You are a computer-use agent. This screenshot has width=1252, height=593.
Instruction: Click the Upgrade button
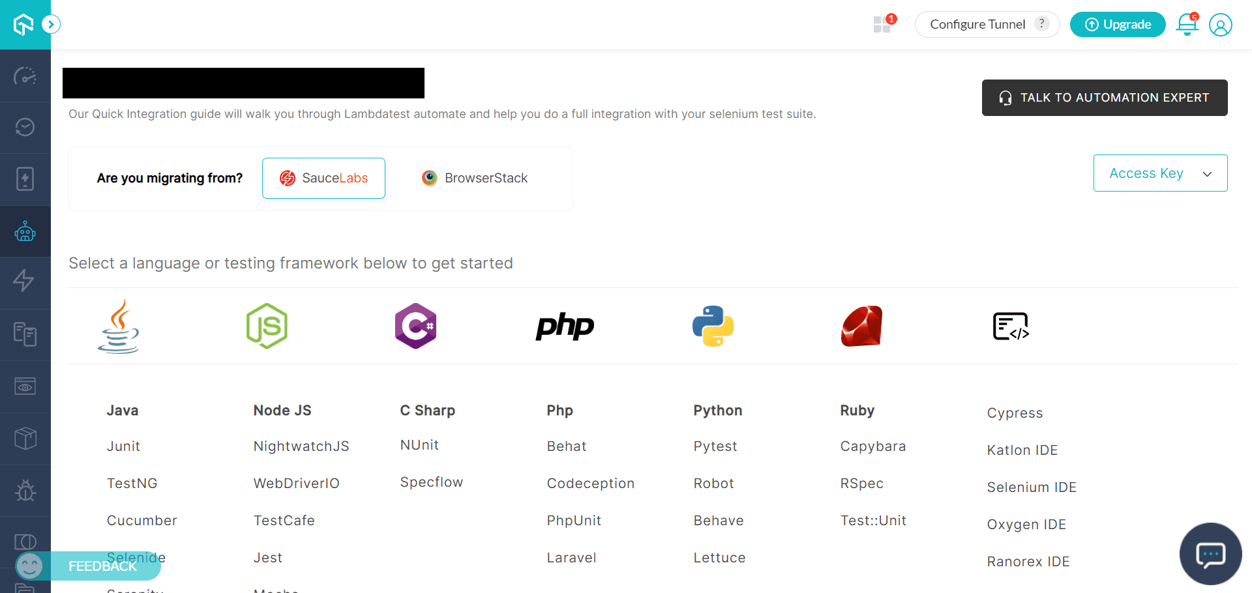[x=1118, y=25]
